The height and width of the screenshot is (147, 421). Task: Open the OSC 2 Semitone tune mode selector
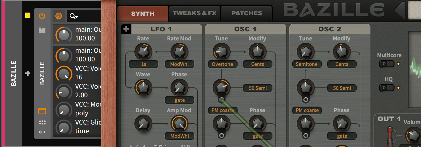(307, 64)
